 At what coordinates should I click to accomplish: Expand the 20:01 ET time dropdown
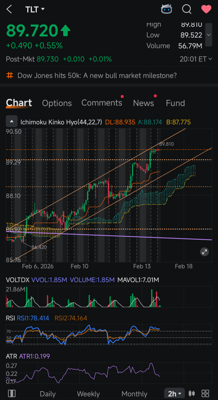(x=196, y=59)
